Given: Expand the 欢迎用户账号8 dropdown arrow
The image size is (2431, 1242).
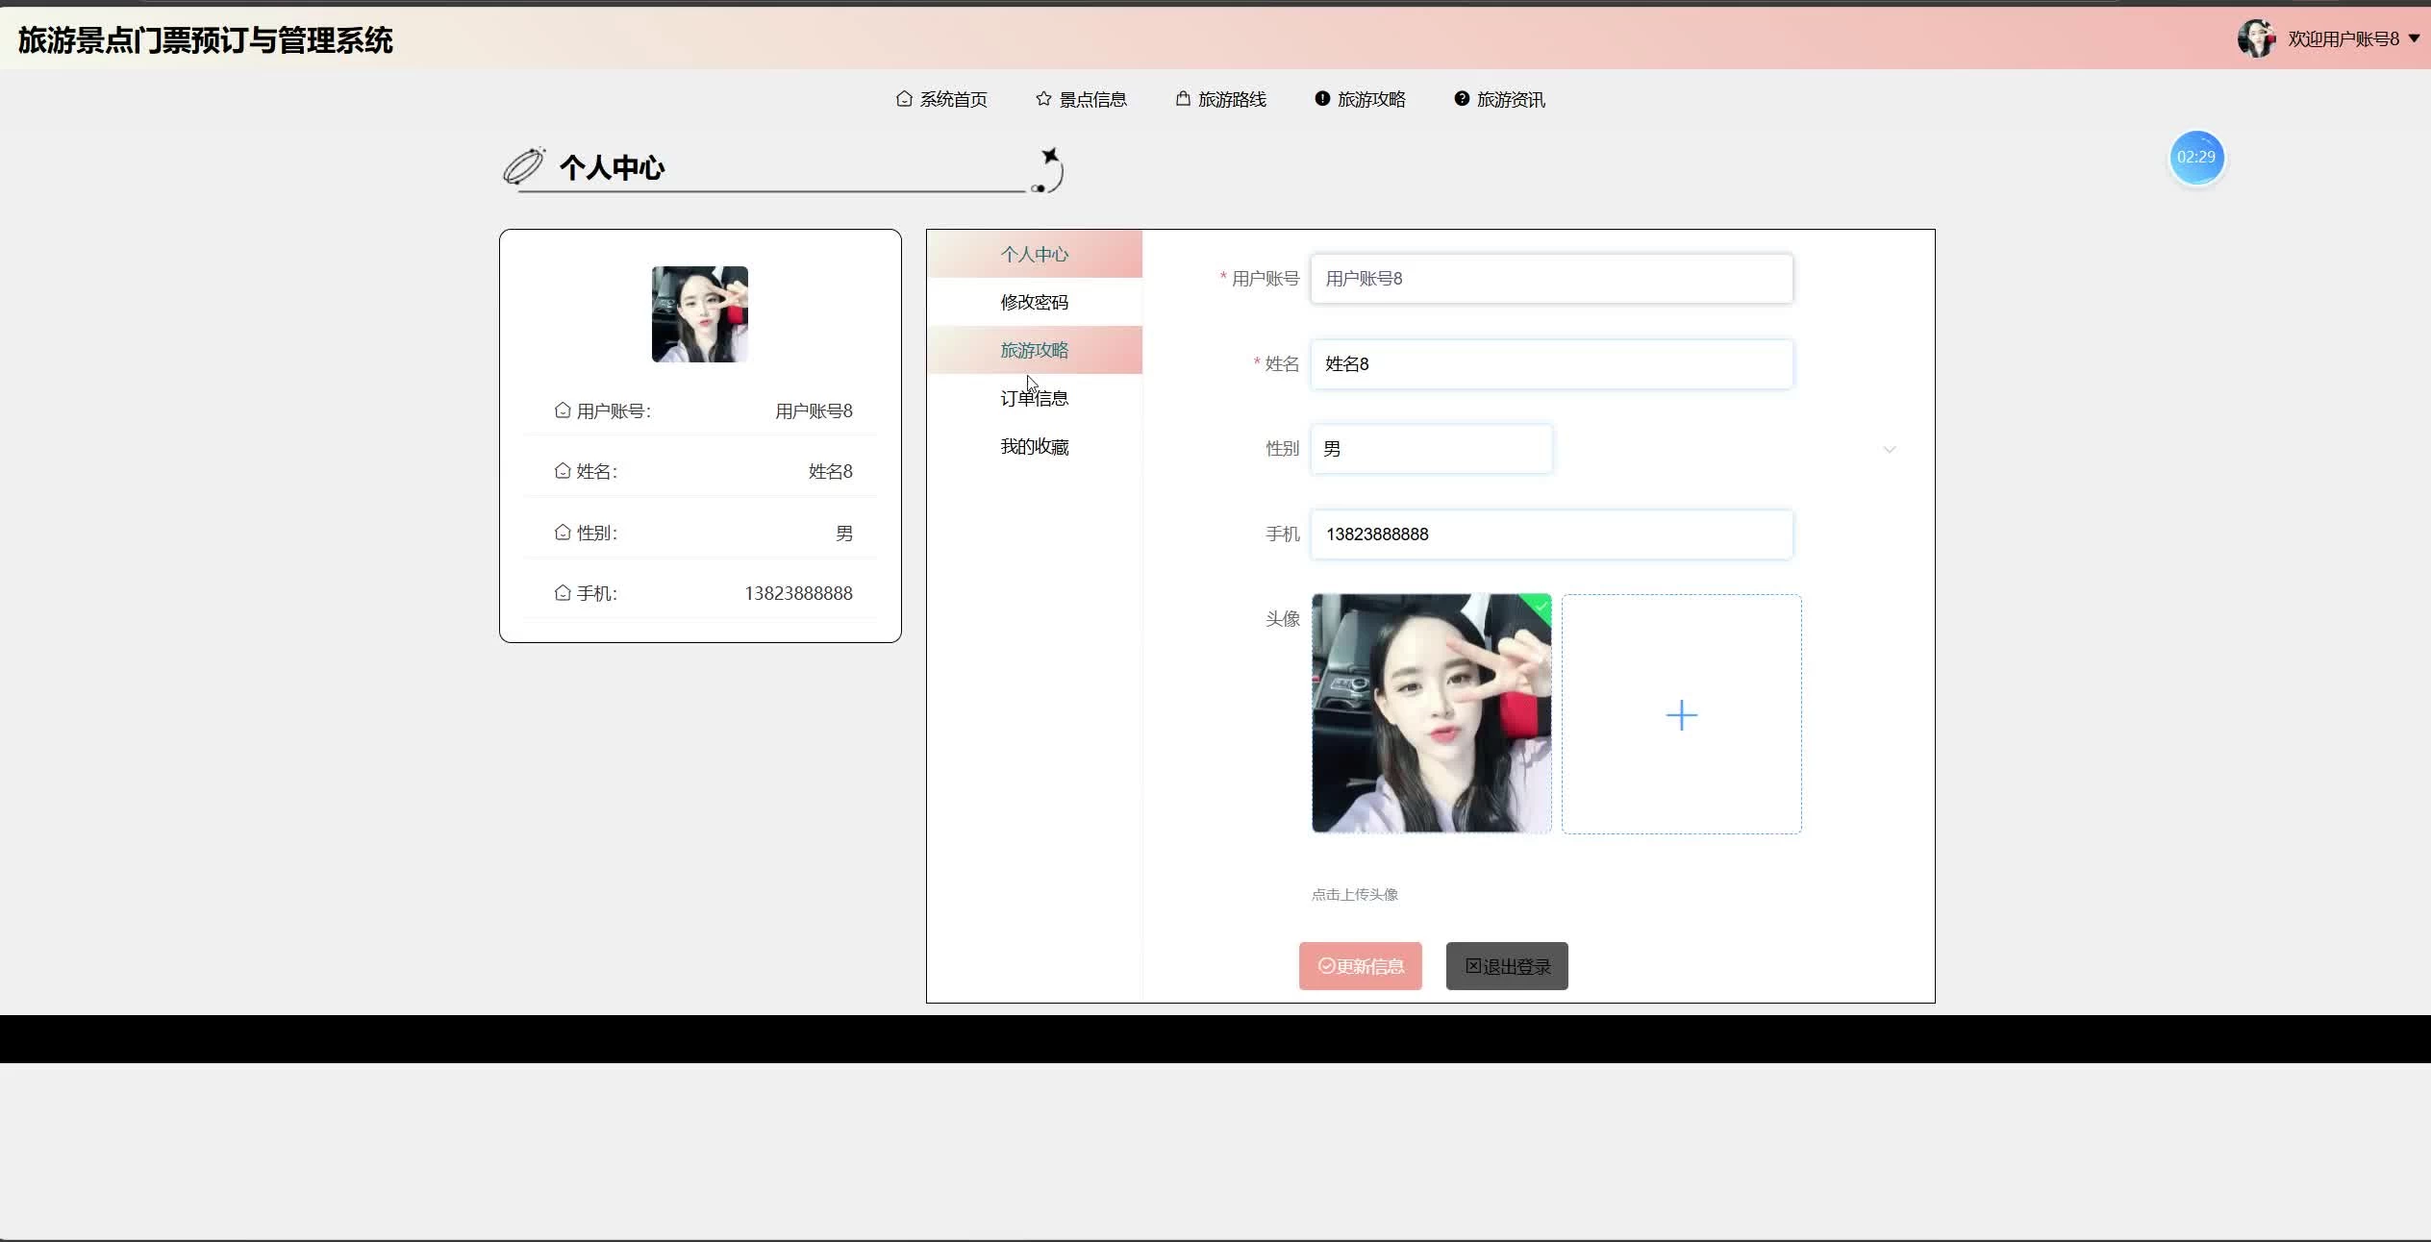Looking at the screenshot, I should (2414, 38).
